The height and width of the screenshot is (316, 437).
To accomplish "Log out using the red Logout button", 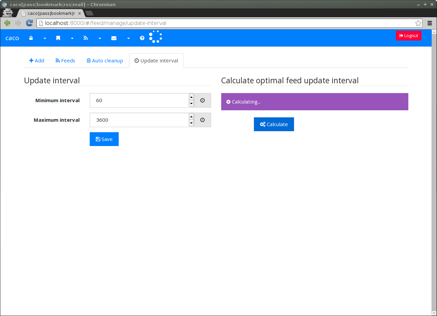I will 408,35.
